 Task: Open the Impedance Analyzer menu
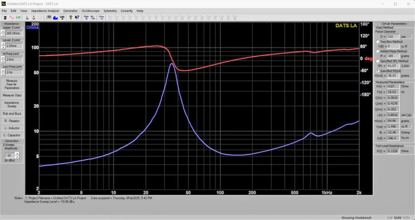pos(45,11)
